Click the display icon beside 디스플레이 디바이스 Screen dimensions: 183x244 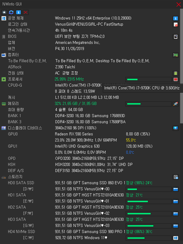click(x=4, y=128)
